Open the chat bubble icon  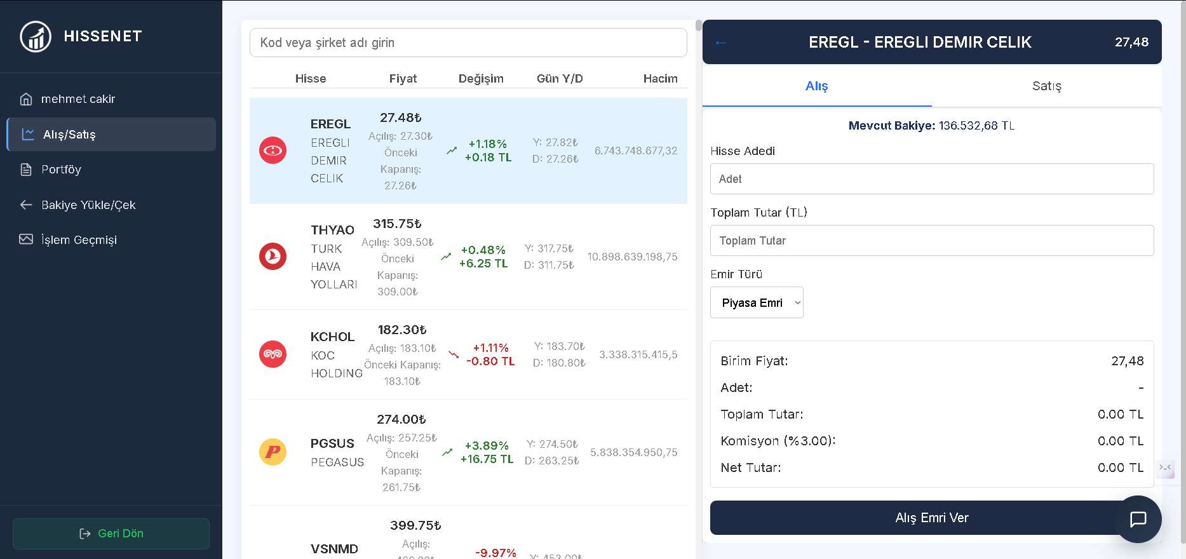pyautogui.click(x=1138, y=519)
